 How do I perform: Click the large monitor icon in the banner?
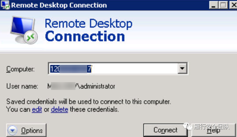pyautogui.click(x=24, y=30)
